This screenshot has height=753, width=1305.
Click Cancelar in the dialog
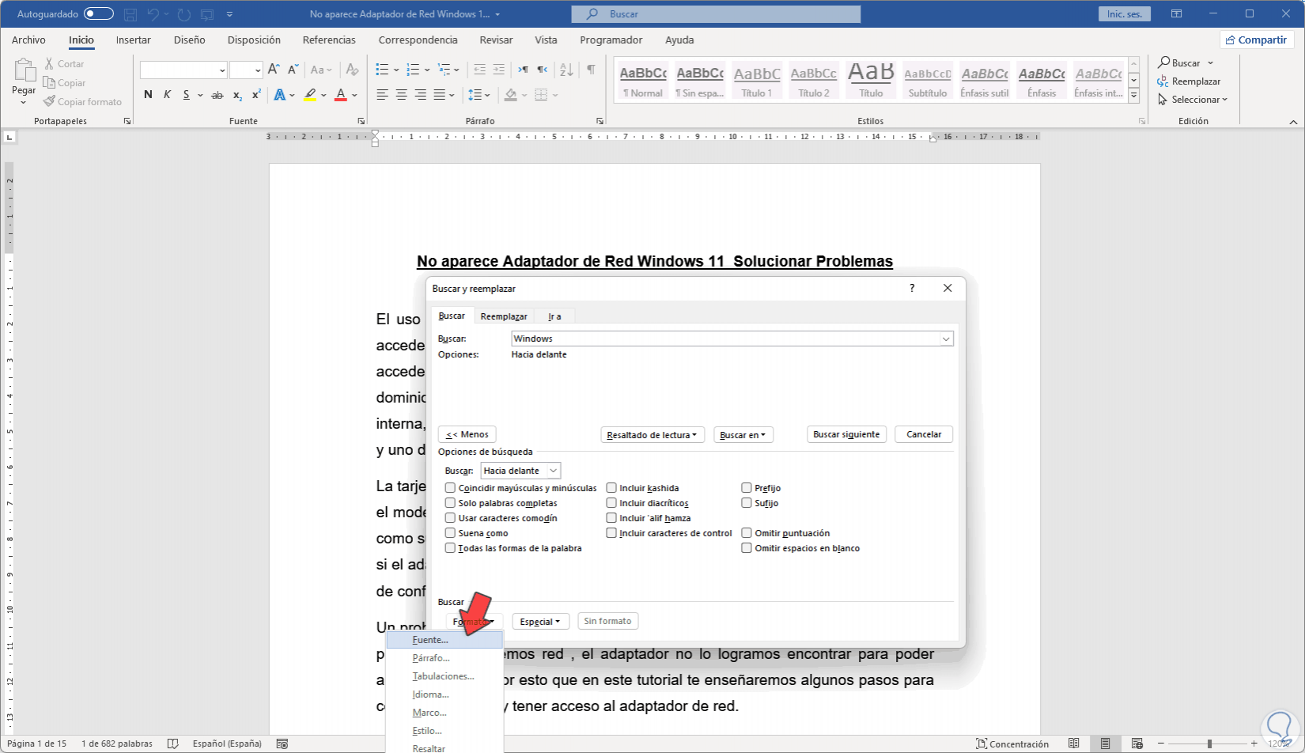pos(924,434)
